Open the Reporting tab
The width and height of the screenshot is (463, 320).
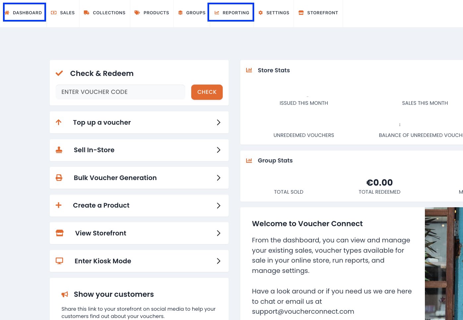click(231, 13)
